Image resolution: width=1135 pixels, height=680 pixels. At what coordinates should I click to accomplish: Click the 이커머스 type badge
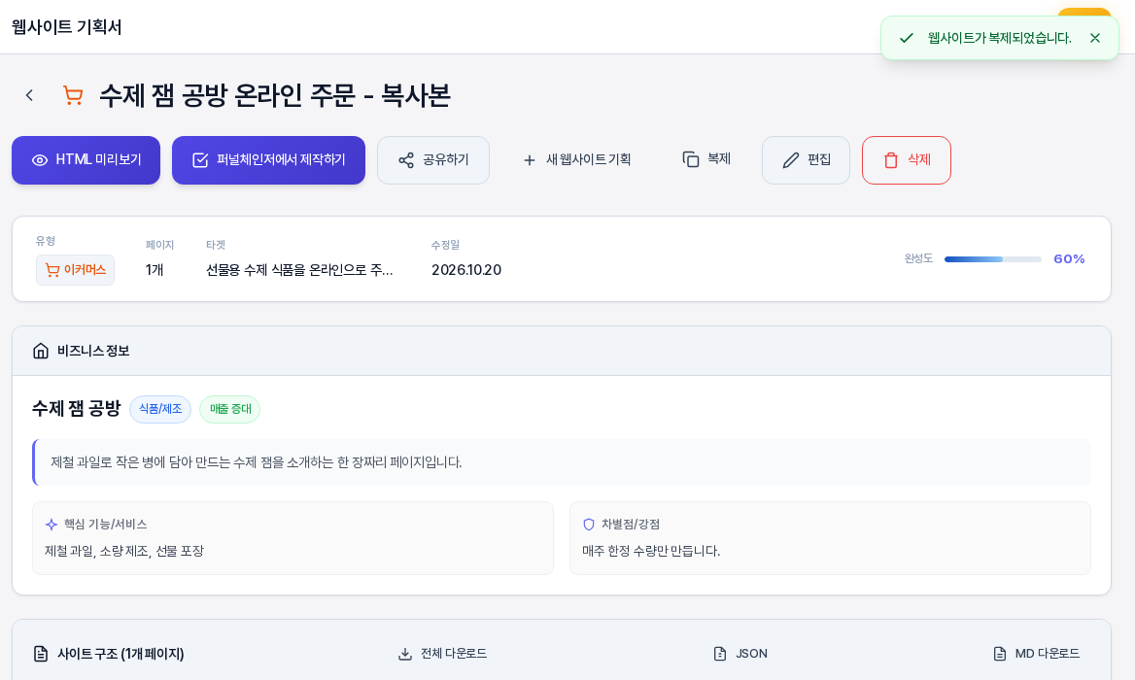(x=75, y=270)
